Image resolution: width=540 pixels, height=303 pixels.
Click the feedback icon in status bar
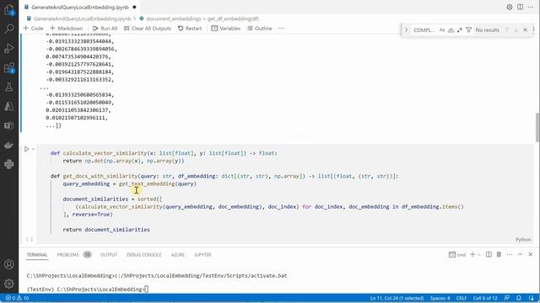pos(506,298)
